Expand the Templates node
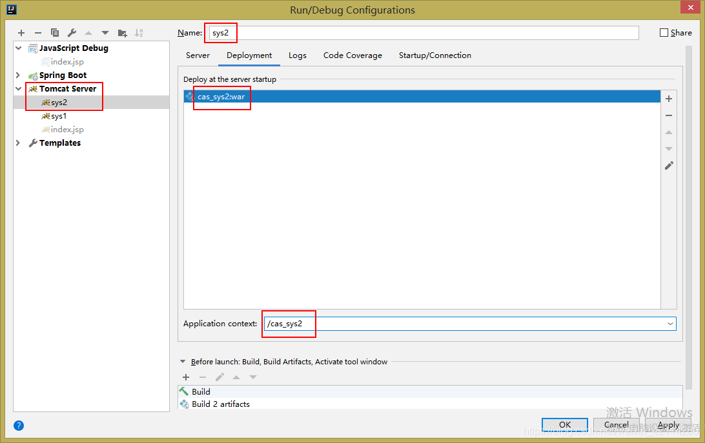This screenshot has height=443, width=705. coord(19,143)
